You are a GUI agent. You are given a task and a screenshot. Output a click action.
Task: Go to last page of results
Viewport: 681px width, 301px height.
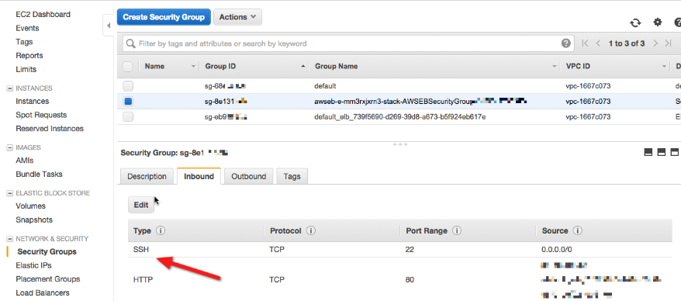pyautogui.click(x=669, y=43)
